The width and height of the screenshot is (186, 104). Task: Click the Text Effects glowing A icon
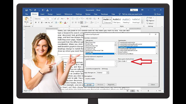pos(56,22)
